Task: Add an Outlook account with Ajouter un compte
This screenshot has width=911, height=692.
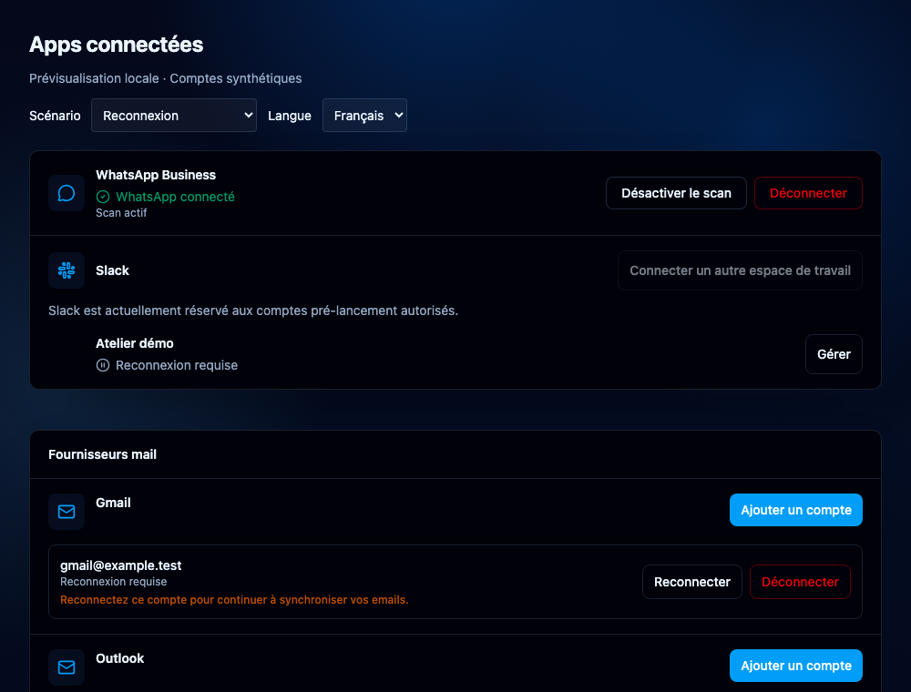Action: (x=796, y=666)
